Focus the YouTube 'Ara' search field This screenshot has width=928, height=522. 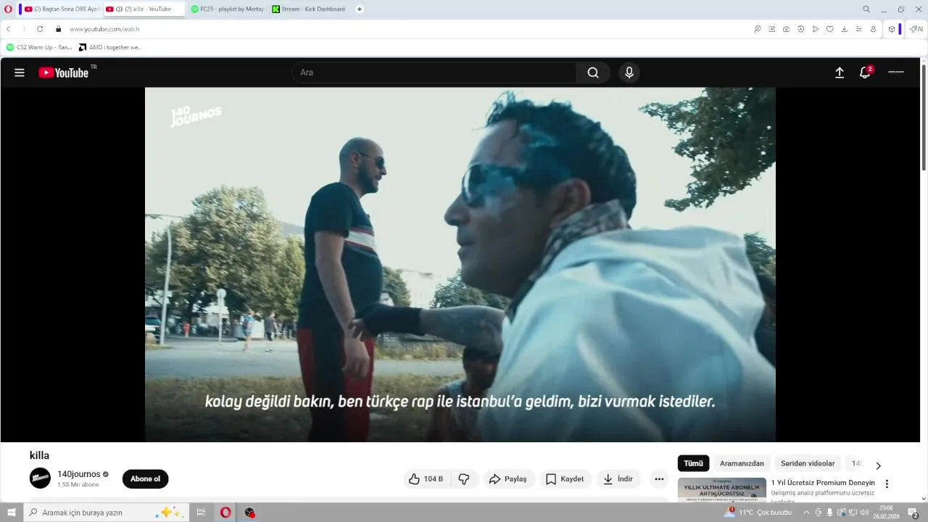pos(434,72)
